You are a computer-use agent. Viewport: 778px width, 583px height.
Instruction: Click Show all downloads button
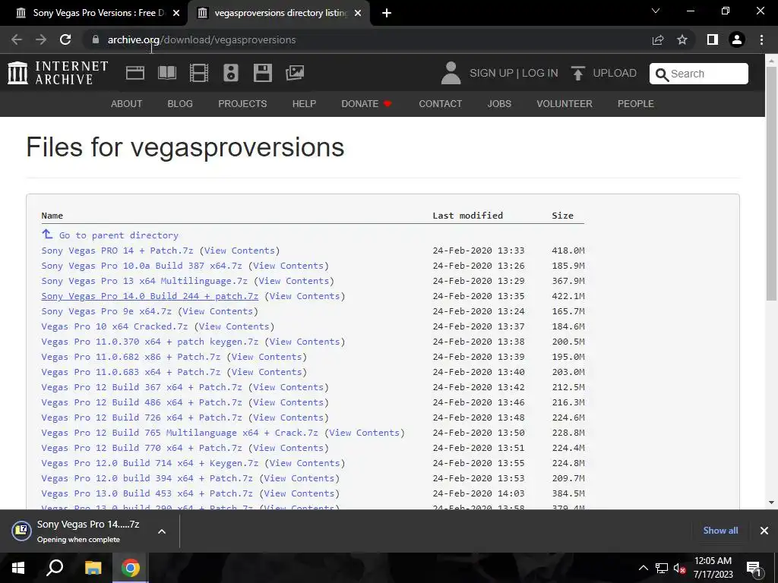tap(720, 531)
